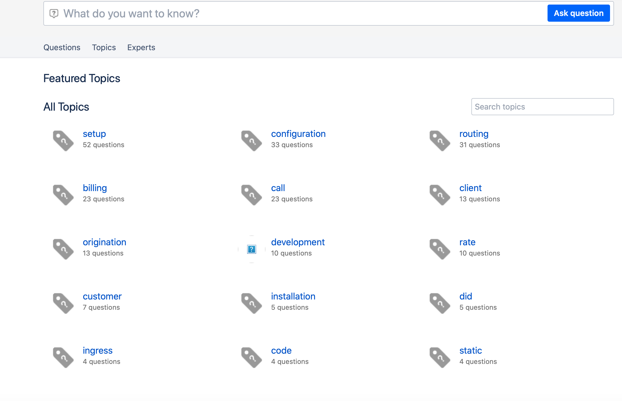Viewport: 622px width, 401px height.
Task: Open the Topics tab
Action: (x=104, y=47)
